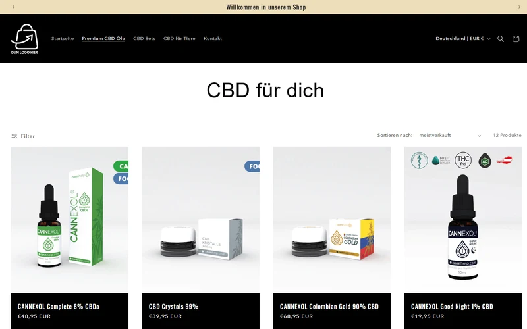The width and height of the screenshot is (527, 329).
Task: Open CANNEXOL Colombian Gold product image
Action: point(332,220)
